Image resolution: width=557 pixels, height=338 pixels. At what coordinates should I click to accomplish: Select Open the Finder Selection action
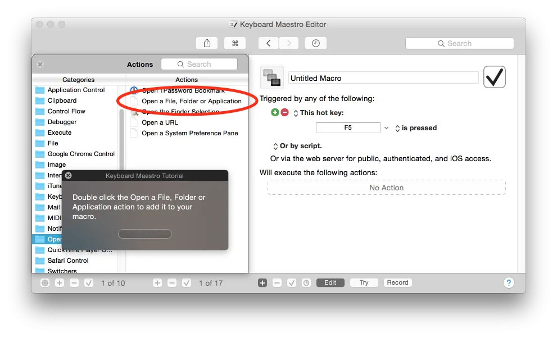[180, 112]
